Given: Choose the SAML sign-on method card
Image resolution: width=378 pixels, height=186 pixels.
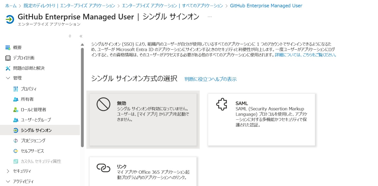Looking at the screenshot, I should point(261,120).
